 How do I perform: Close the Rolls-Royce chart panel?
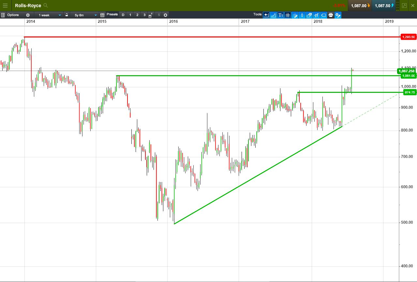coord(412,6)
